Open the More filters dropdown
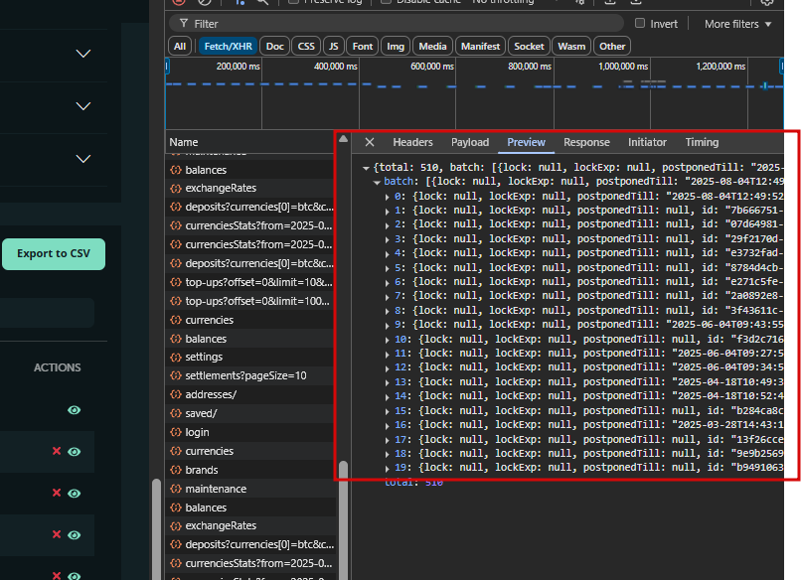Viewport: 801px width, 580px height. pos(737,24)
